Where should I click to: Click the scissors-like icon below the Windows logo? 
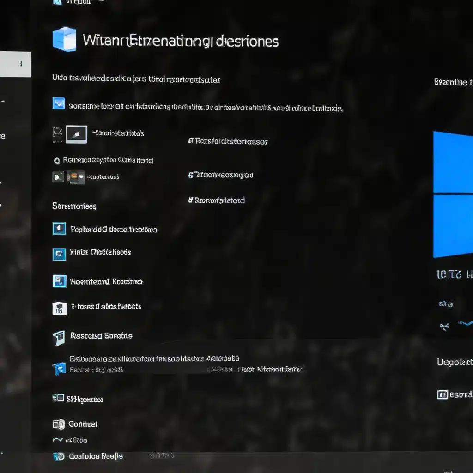pos(444,327)
